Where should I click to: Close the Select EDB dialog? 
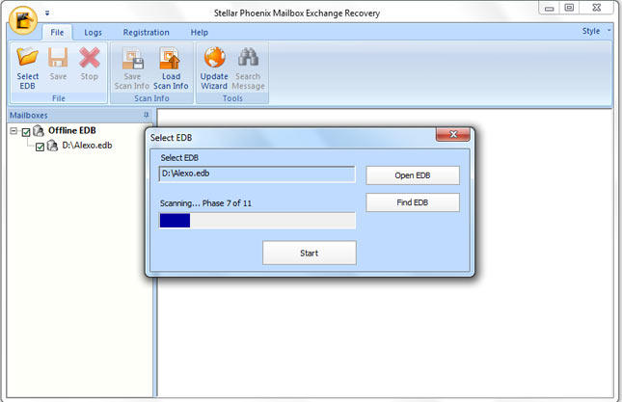click(x=453, y=134)
